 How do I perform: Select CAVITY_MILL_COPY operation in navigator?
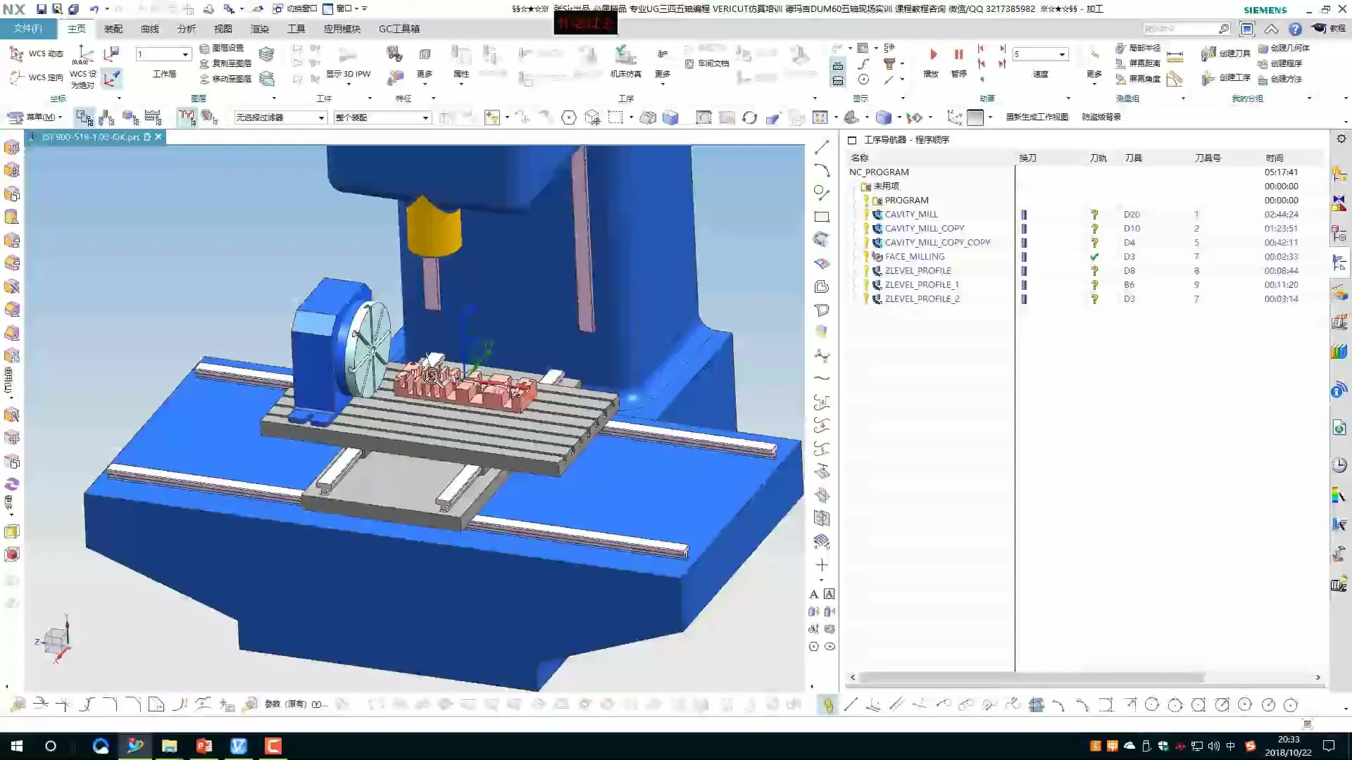[x=924, y=228]
